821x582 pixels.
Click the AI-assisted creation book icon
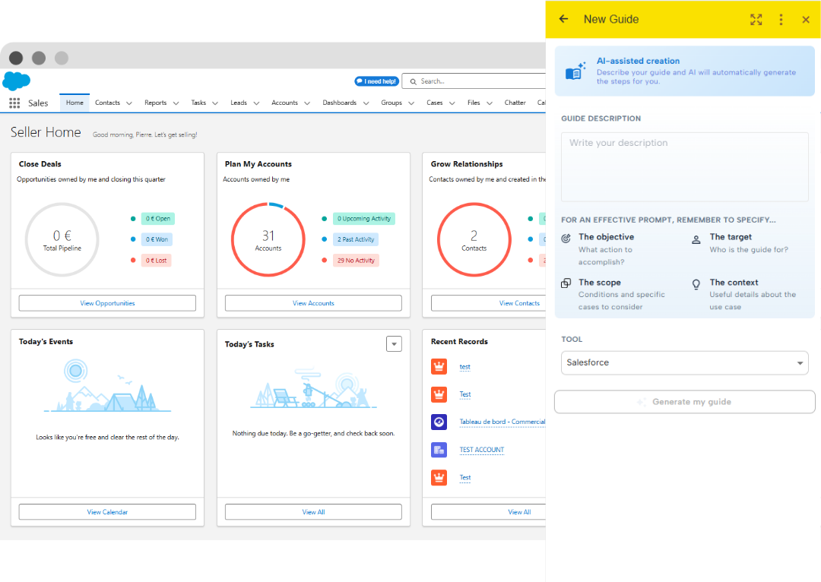pyautogui.click(x=575, y=71)
